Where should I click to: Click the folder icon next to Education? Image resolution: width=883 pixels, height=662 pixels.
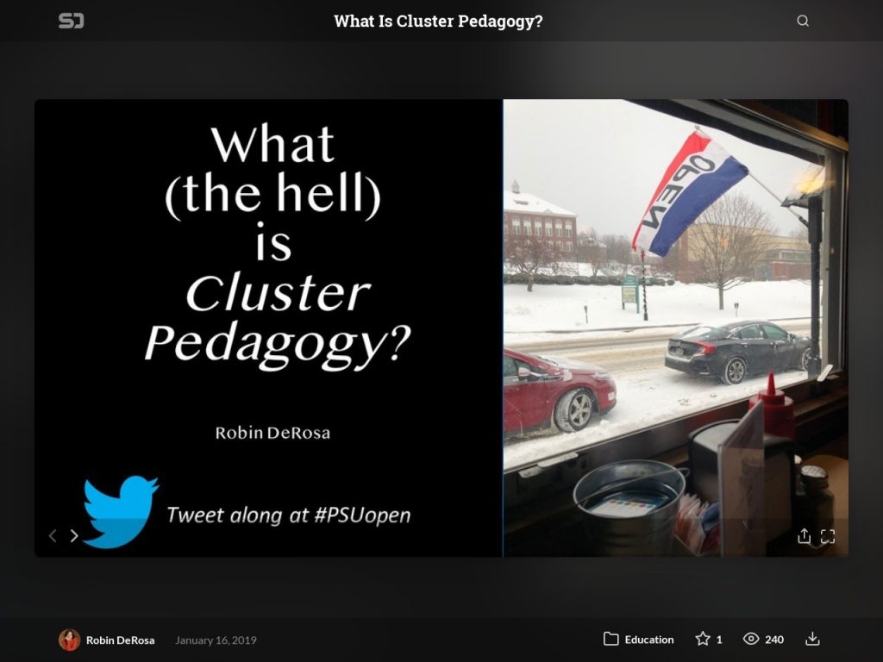pyautogui.click(x=610, y=640)
